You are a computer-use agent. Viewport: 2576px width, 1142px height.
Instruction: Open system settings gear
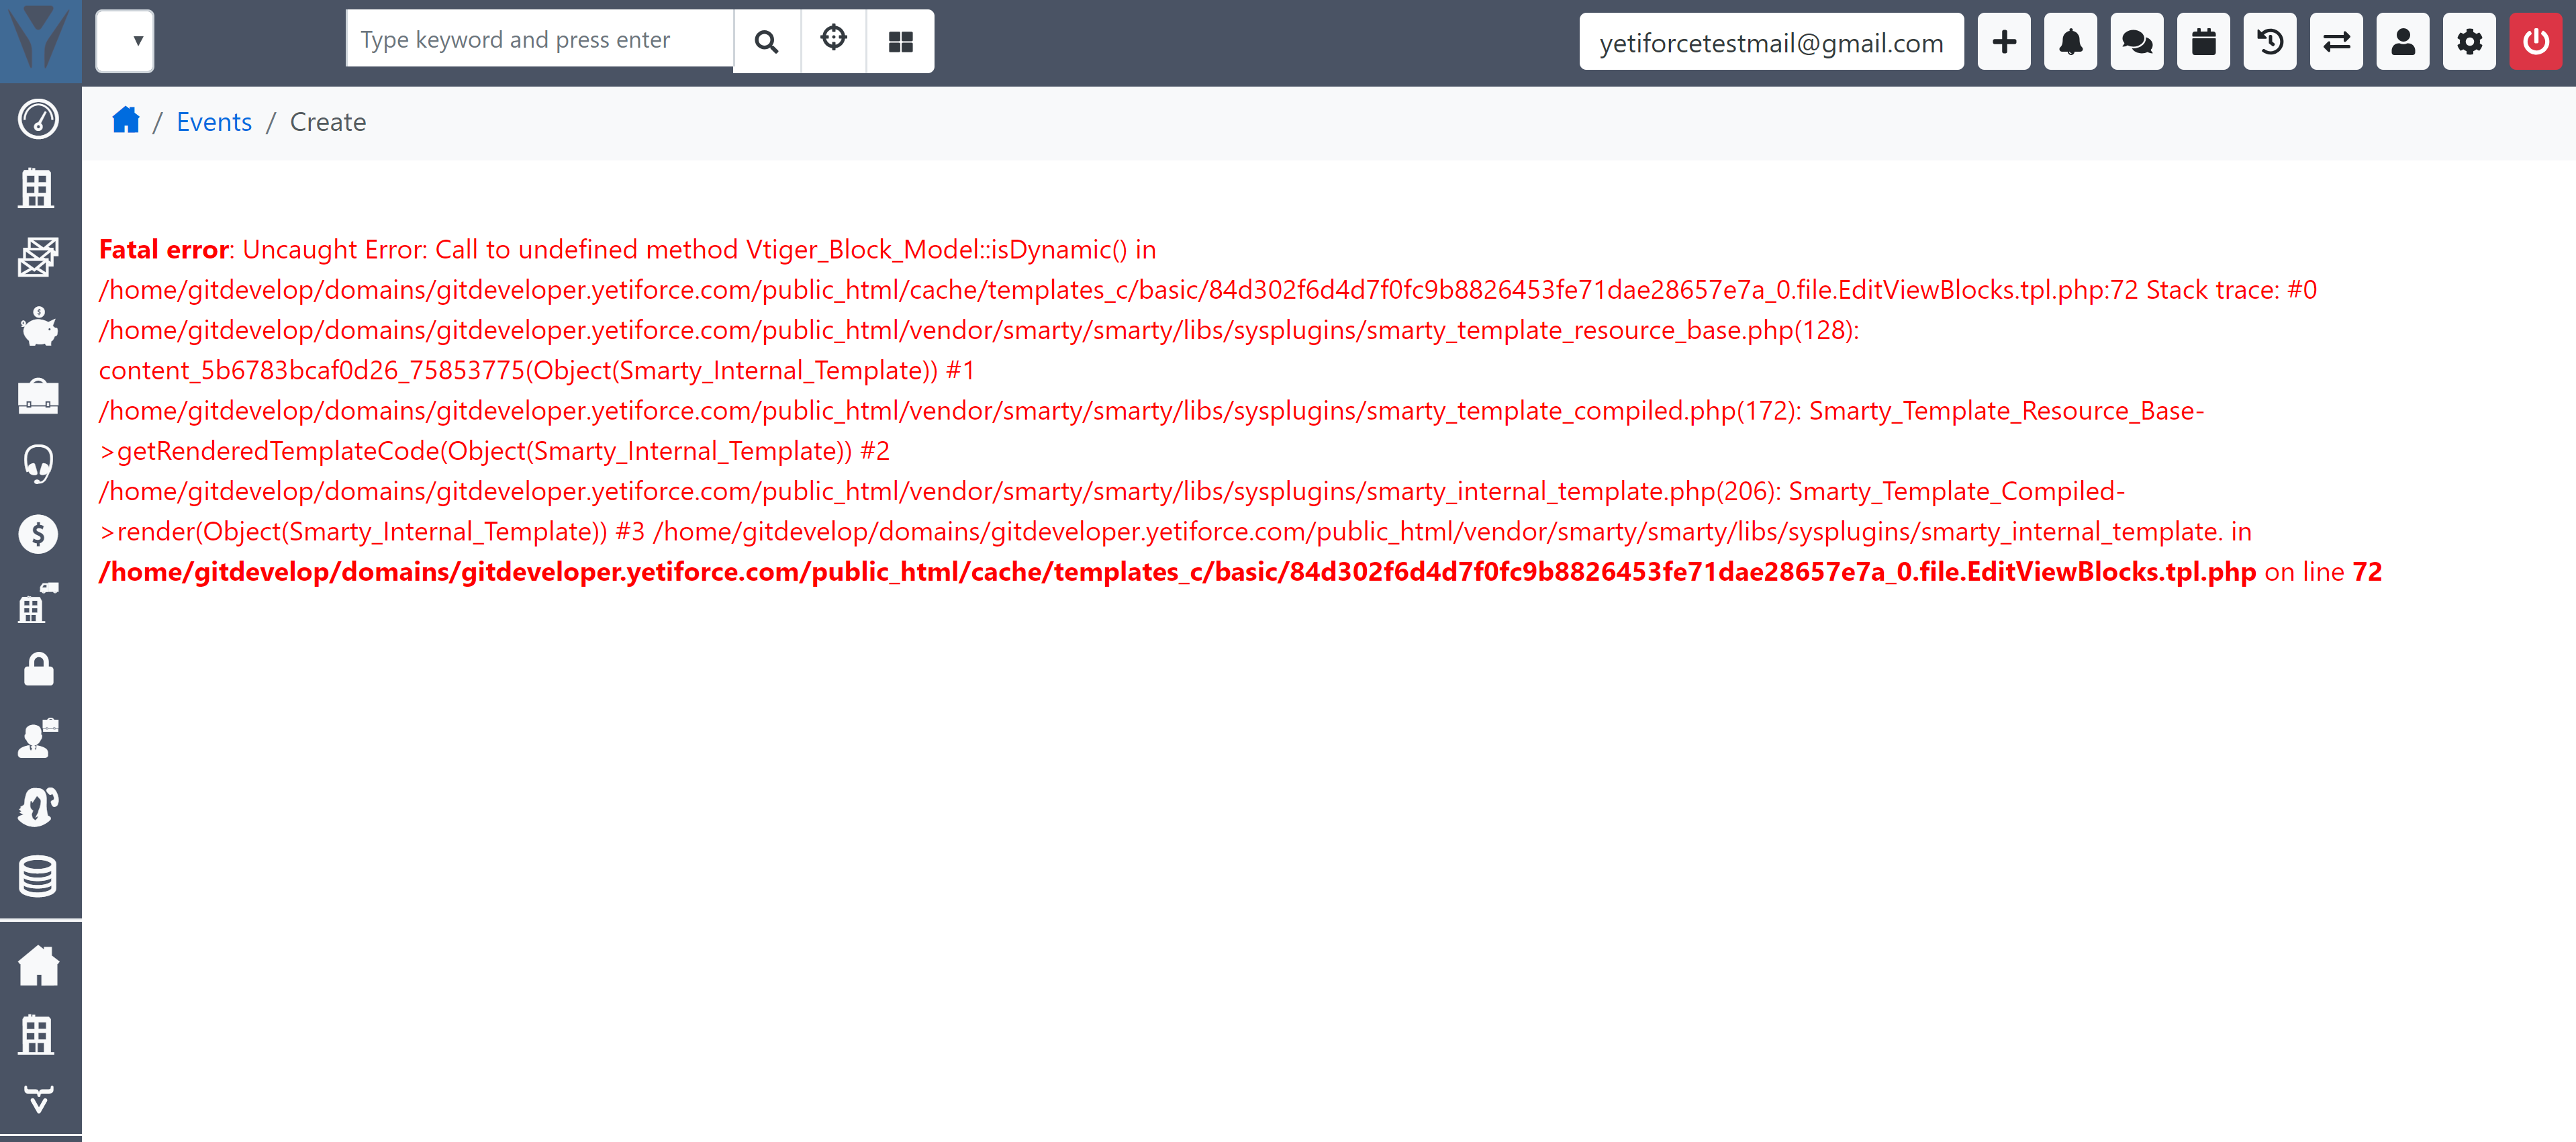tap(2469, 41)
